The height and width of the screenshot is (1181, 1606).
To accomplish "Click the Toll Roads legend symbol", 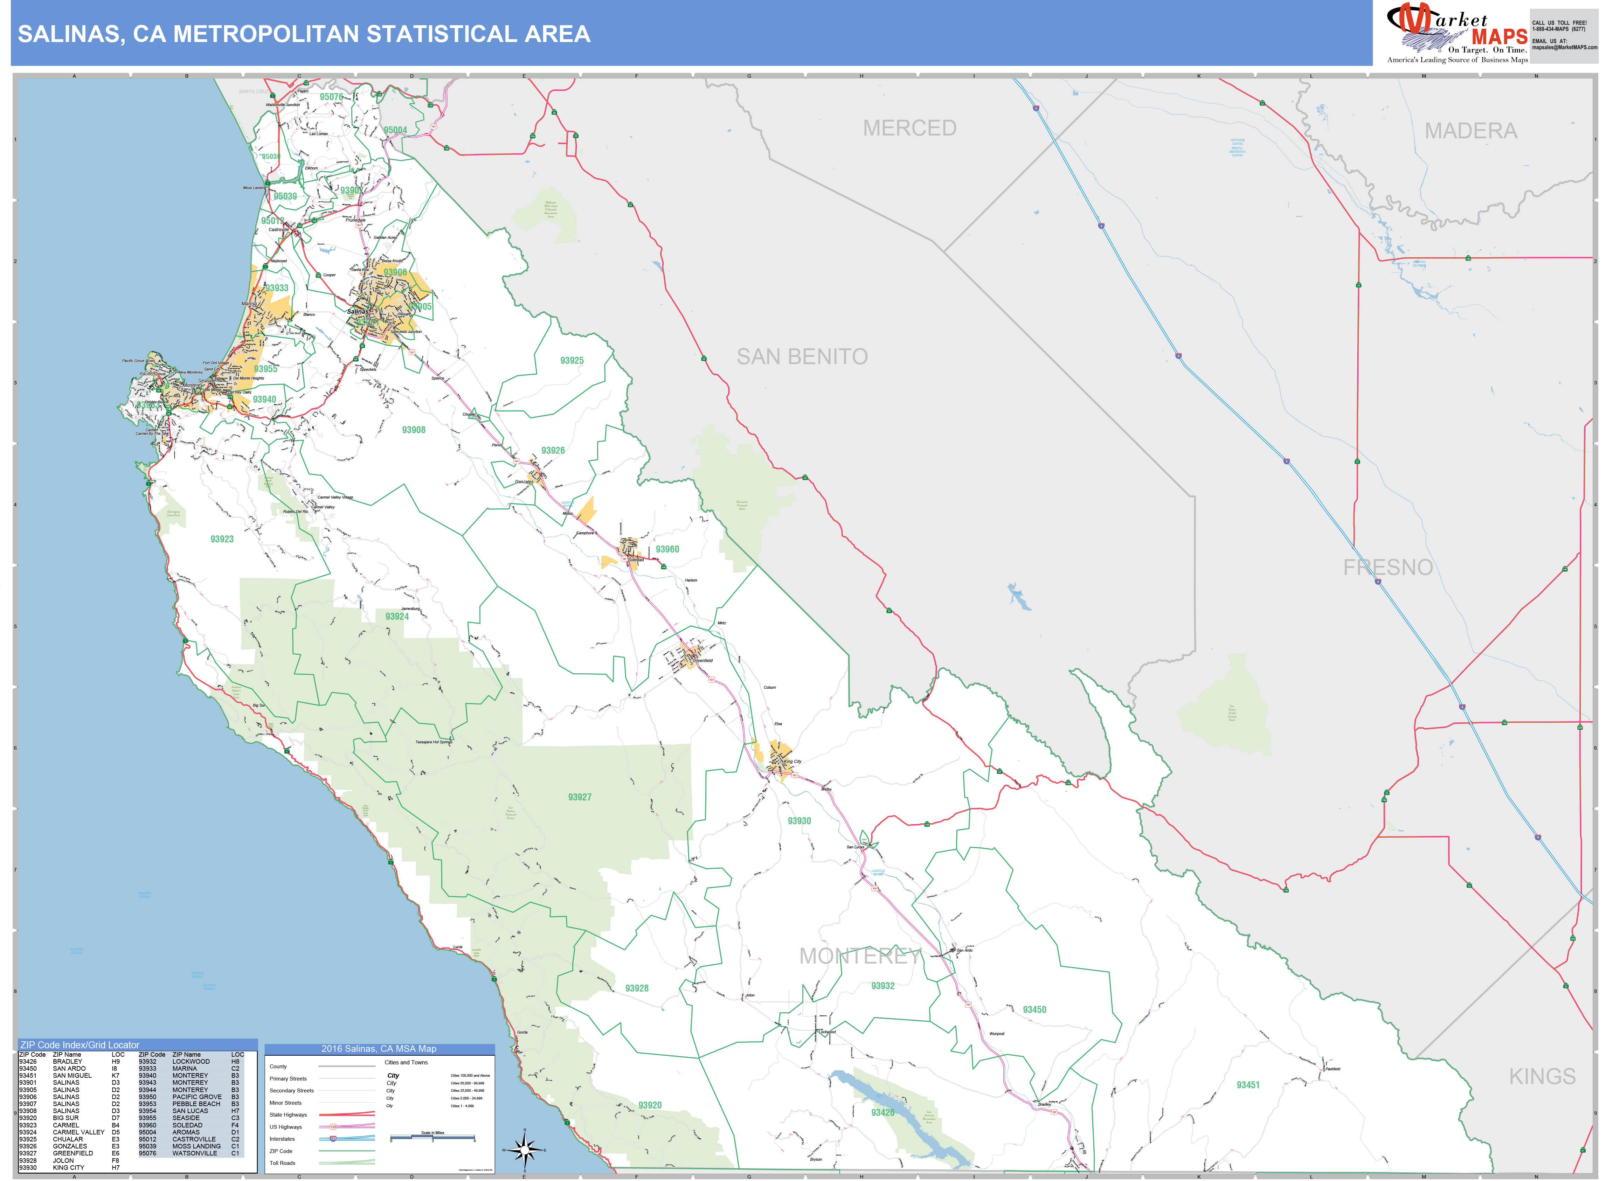I will 347,1162.
